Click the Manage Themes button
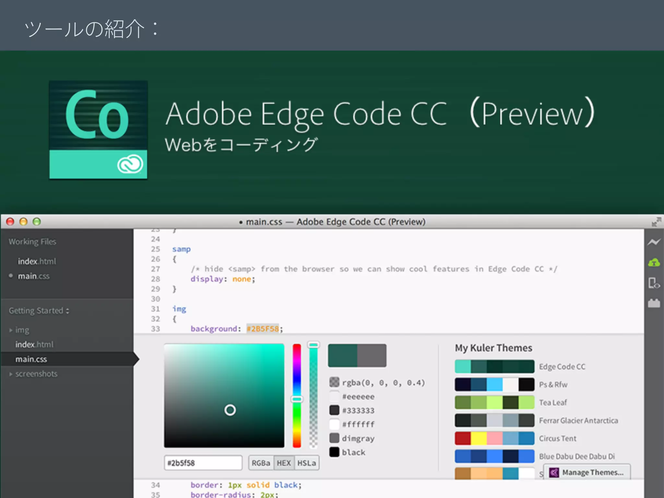The height and width of the screenshot is (498, 664). [x=587, y=472]
